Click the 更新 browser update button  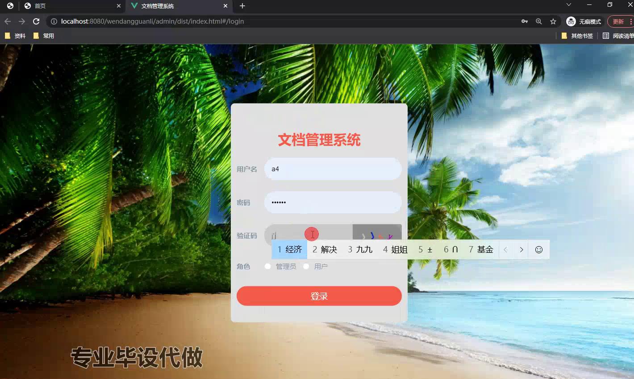coord(618,21)
